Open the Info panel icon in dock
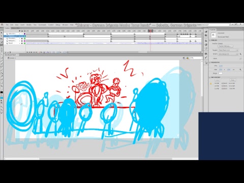 pos(206,45)
